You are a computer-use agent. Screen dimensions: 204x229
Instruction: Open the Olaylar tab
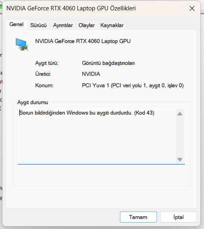pyautogui.click(x=87, y=25)
